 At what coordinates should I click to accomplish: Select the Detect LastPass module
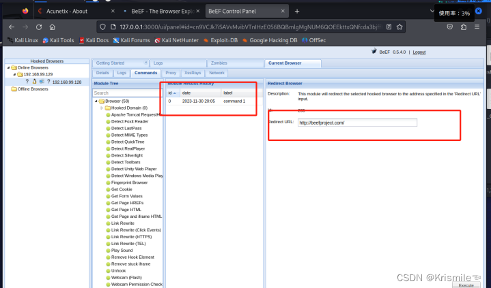126,129
